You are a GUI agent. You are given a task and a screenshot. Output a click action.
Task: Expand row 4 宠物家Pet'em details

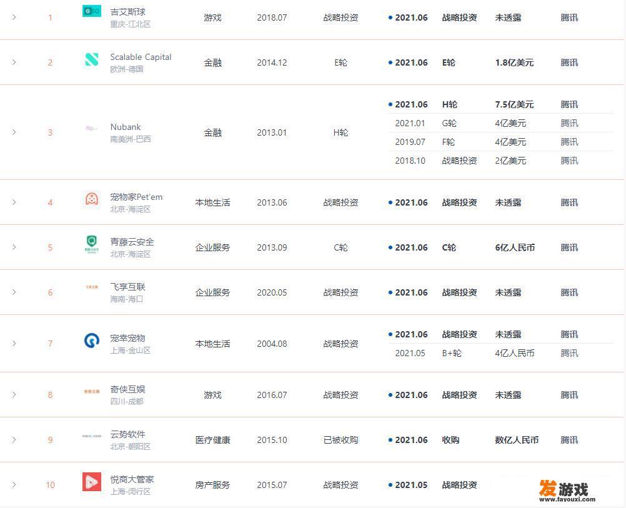click(x=14, y=202)
